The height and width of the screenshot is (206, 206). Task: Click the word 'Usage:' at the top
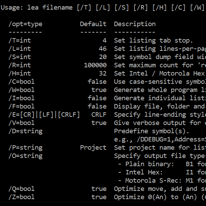coord(12,7)
